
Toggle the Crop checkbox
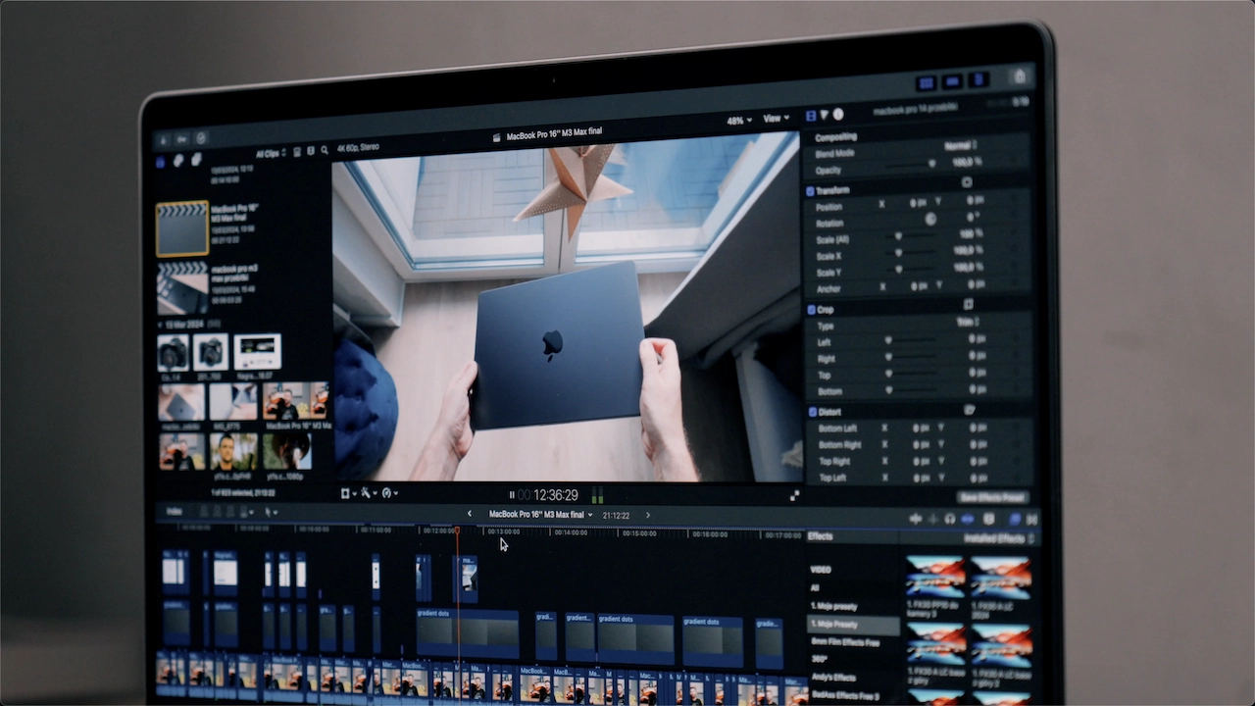[x=810, y=310]
